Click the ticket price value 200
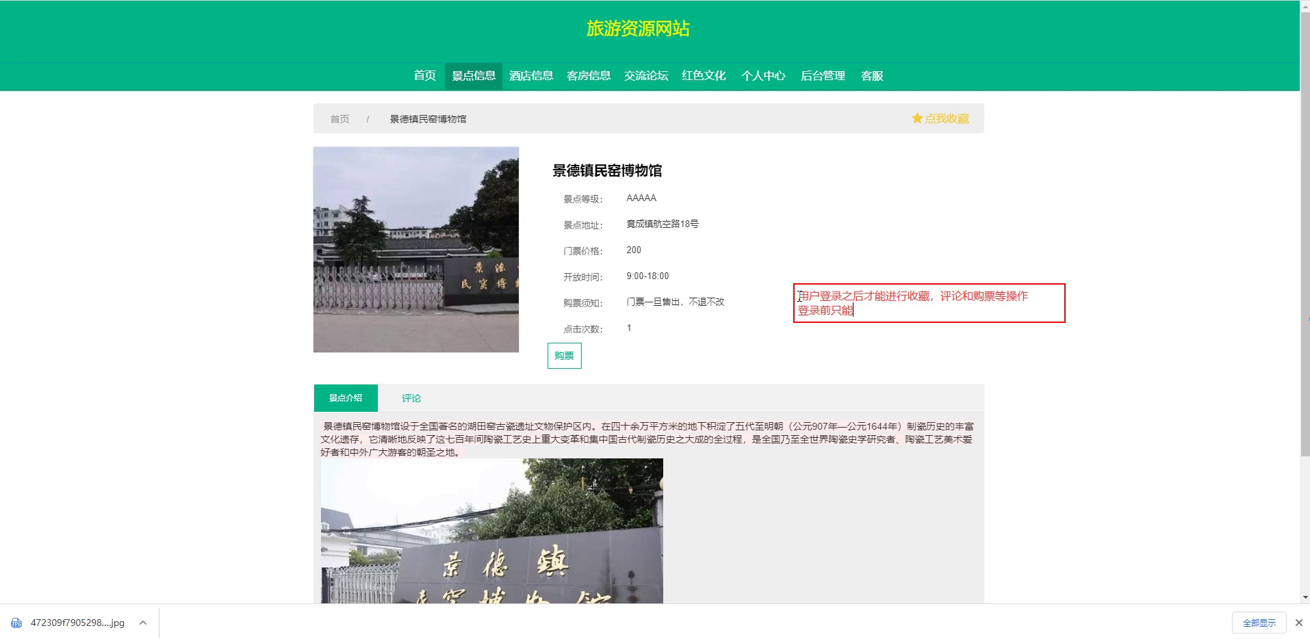Viewport: 1310px width, 639px height. point(634,250)
